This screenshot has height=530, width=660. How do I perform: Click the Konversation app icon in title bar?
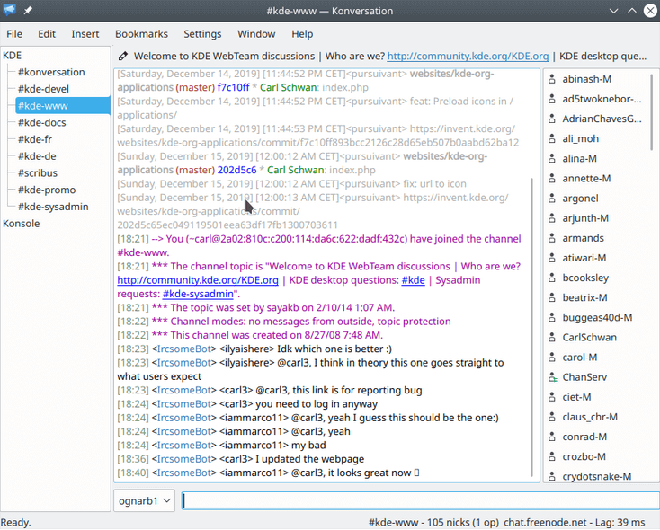click(x=10, y=10)
